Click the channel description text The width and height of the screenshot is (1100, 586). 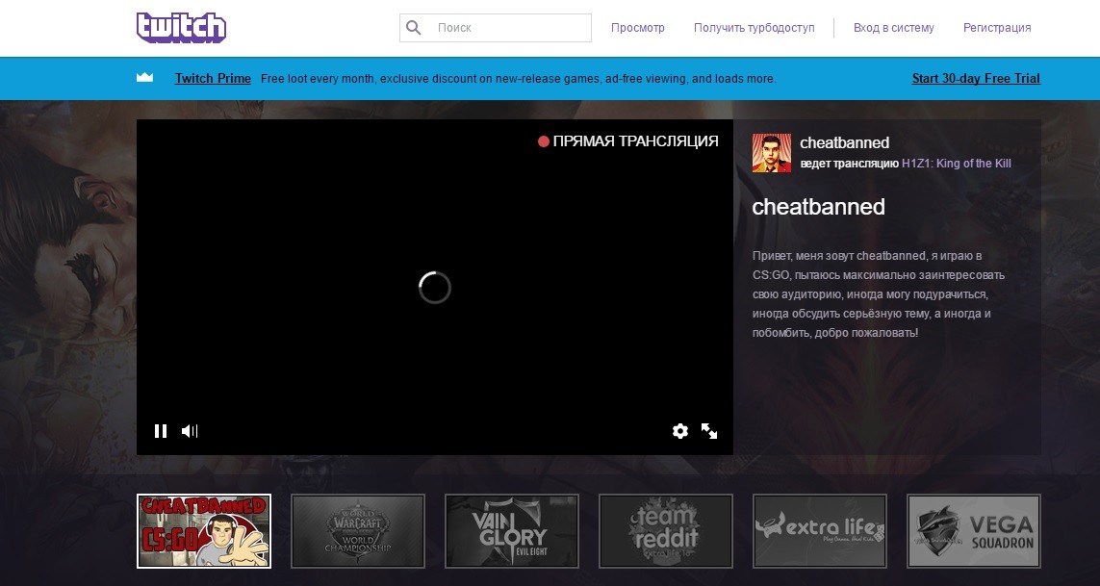tap(879, 294)
